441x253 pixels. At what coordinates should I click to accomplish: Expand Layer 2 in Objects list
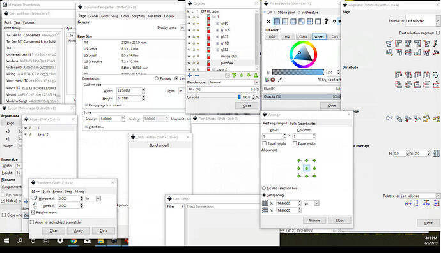point(213,69)
